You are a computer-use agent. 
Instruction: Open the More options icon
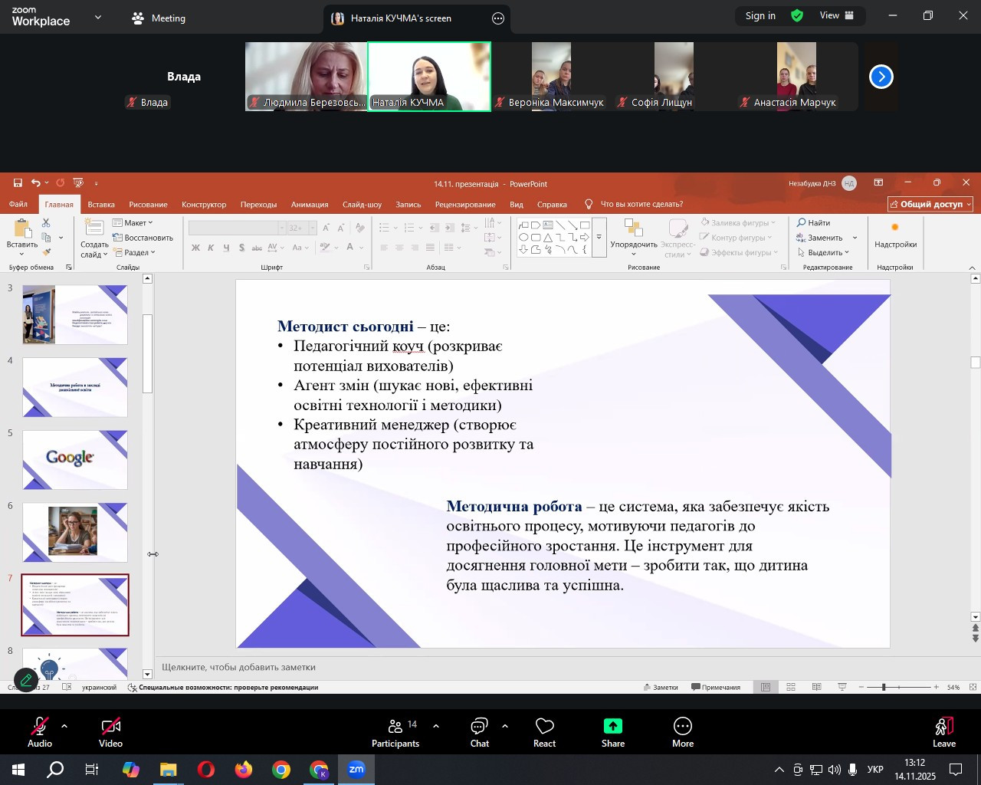[682, 733]
